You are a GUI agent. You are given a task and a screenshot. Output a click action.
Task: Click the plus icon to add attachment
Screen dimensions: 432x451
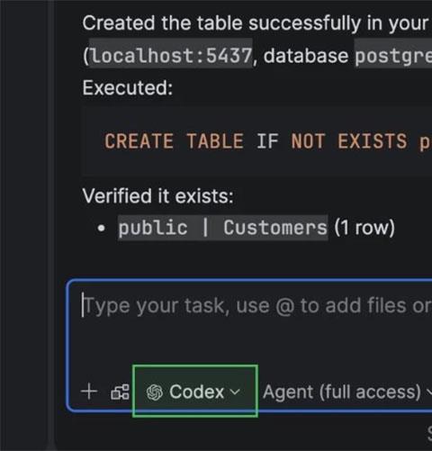click(89, 392)
